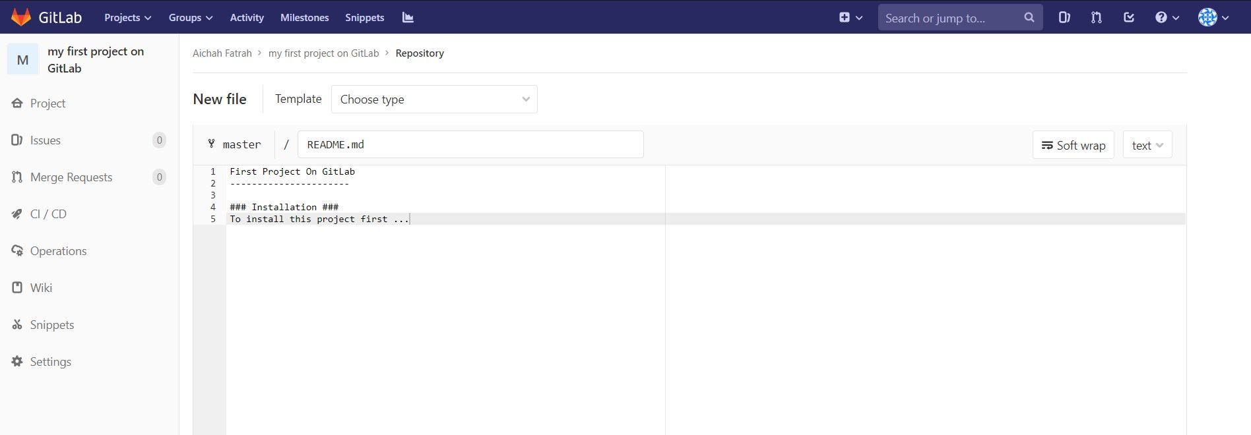The width and height of the screenshot is (1251, 435).
Task: Click the search magnifier icon
Action: (x=1029, y=18)
